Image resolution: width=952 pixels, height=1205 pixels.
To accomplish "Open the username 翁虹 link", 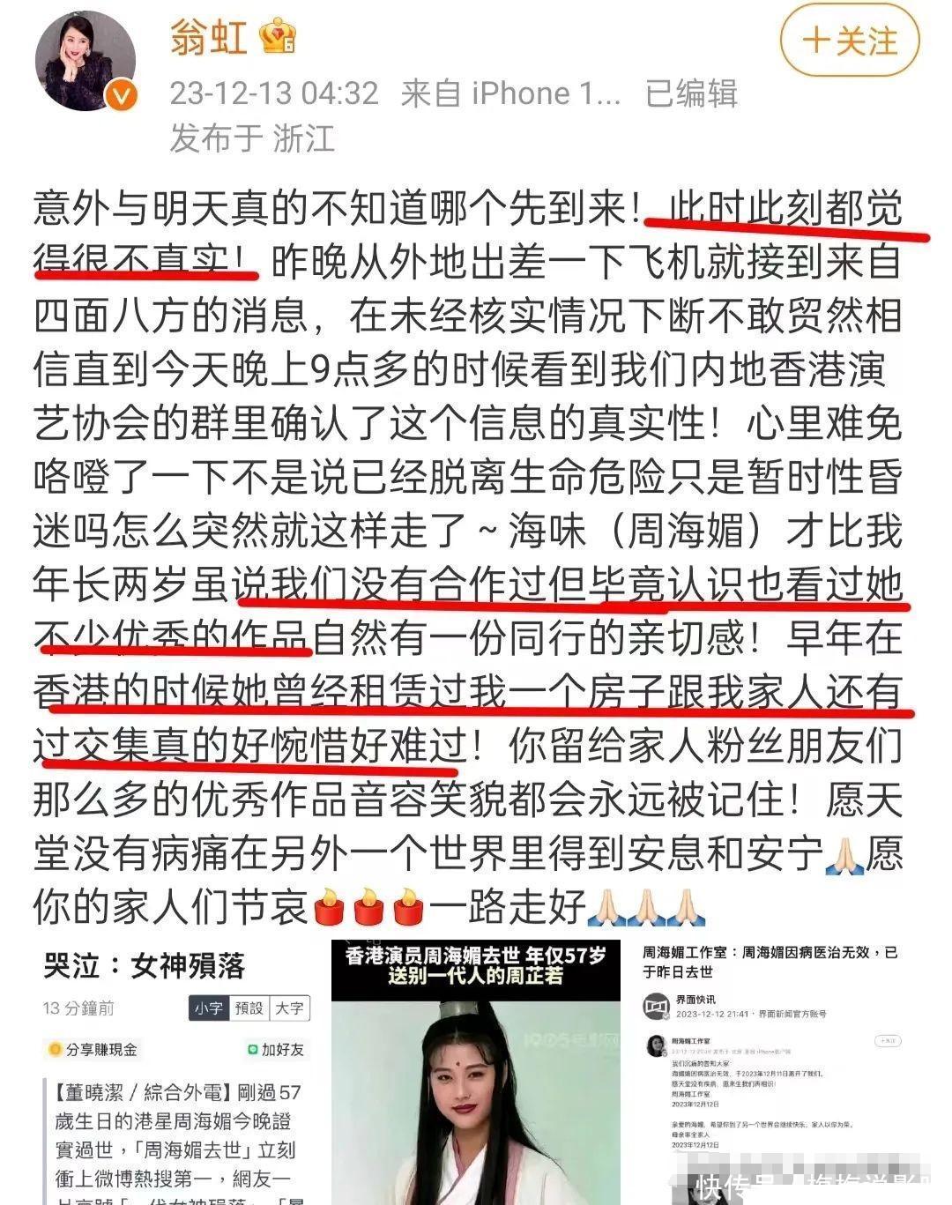I will 209,38.
